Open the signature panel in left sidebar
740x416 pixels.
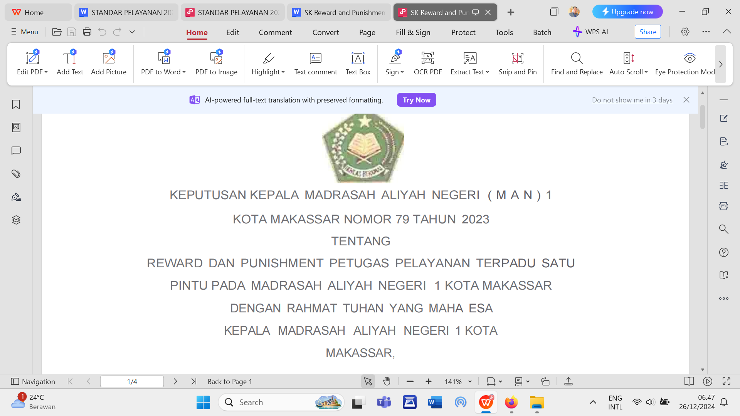(x=16, y=197)
